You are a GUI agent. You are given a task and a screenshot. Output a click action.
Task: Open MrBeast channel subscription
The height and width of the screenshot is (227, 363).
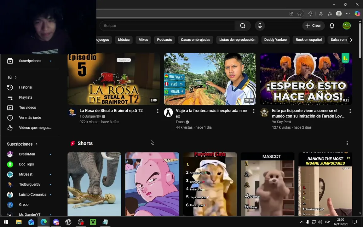point(30,174)
